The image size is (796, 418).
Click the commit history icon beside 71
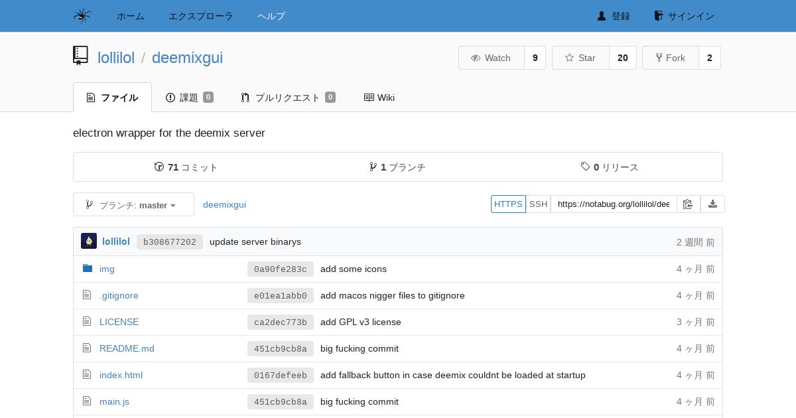coord(159,167)
